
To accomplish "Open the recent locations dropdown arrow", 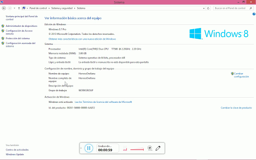I will tap(14, 8).
